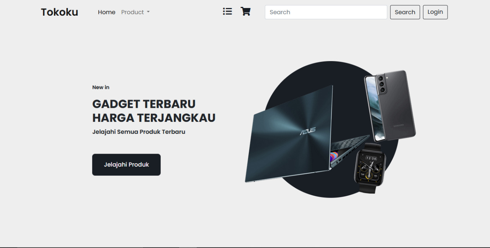The width and height of the screenshot is (490, 248).
Task: Open the Login button
Action: coord(435,12)
